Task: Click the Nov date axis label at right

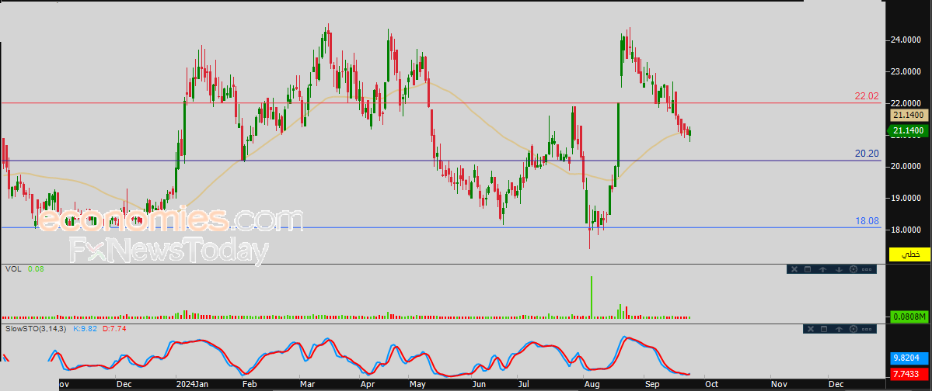Action: click(x=779, y=385)
